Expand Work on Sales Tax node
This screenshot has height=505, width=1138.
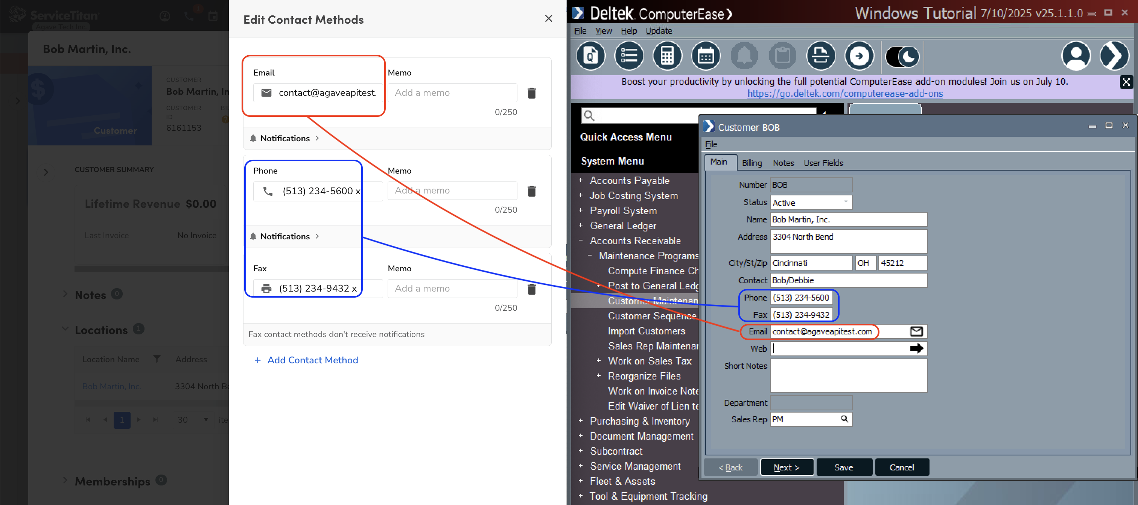click(x=599, y=361)
